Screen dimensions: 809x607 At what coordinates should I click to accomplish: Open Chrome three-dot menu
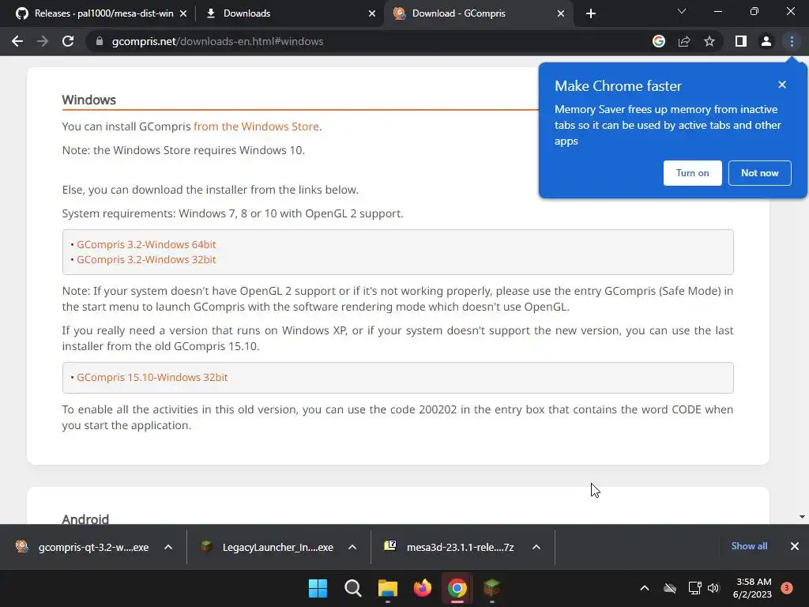[792, 41]
